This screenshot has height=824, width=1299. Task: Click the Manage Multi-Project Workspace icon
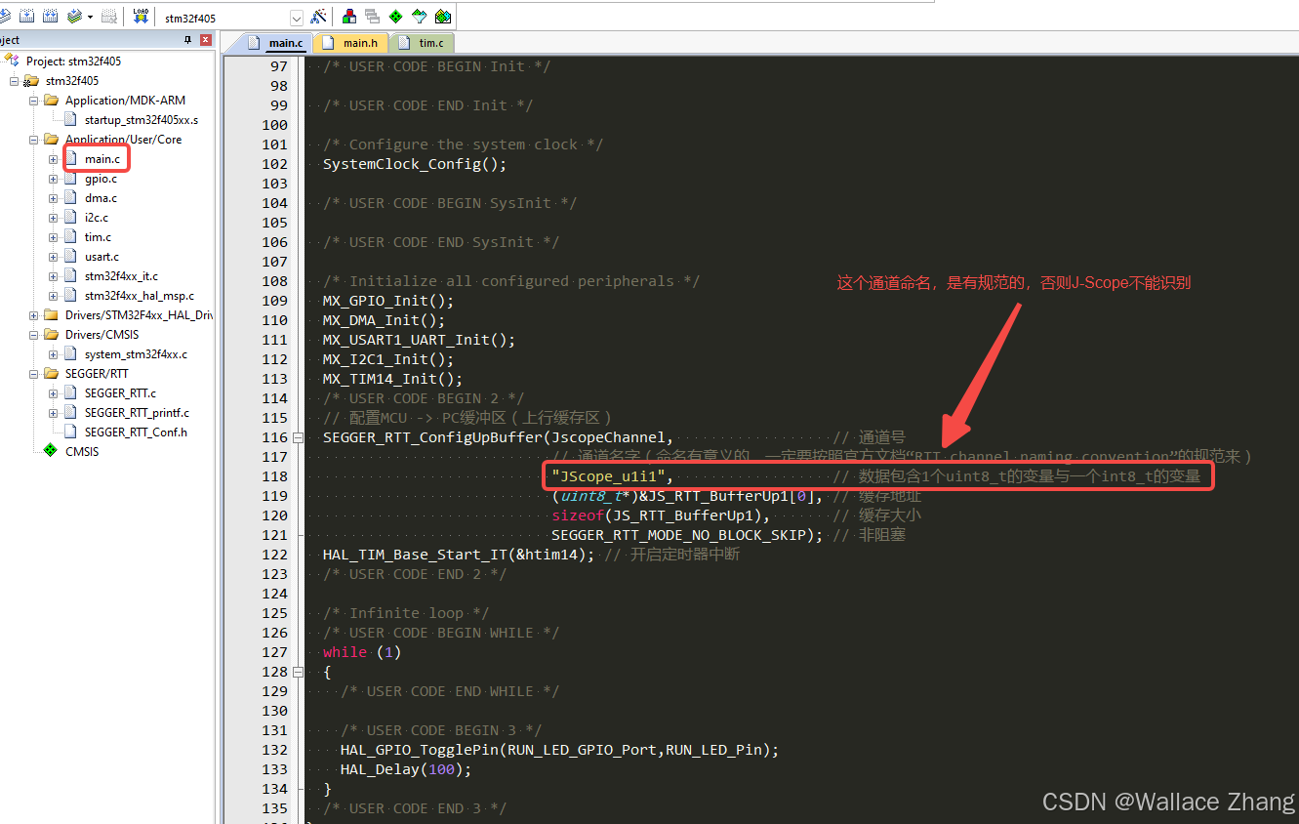tap(372, 17)
